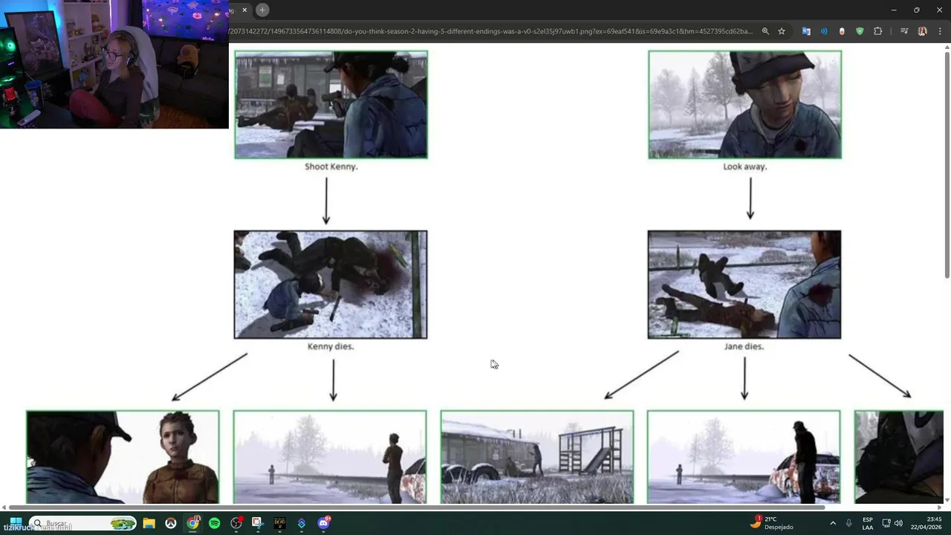951x535 pixels.
Task: Open The Walking Dead game taskbar icon
Action: tap(279, 523)
